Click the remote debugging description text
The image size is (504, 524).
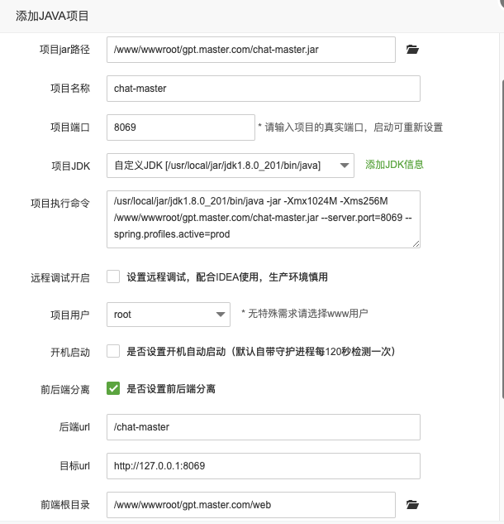227,277
